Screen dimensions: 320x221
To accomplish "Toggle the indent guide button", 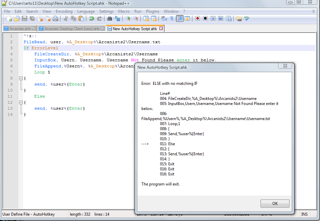I will tap(180, 18).
